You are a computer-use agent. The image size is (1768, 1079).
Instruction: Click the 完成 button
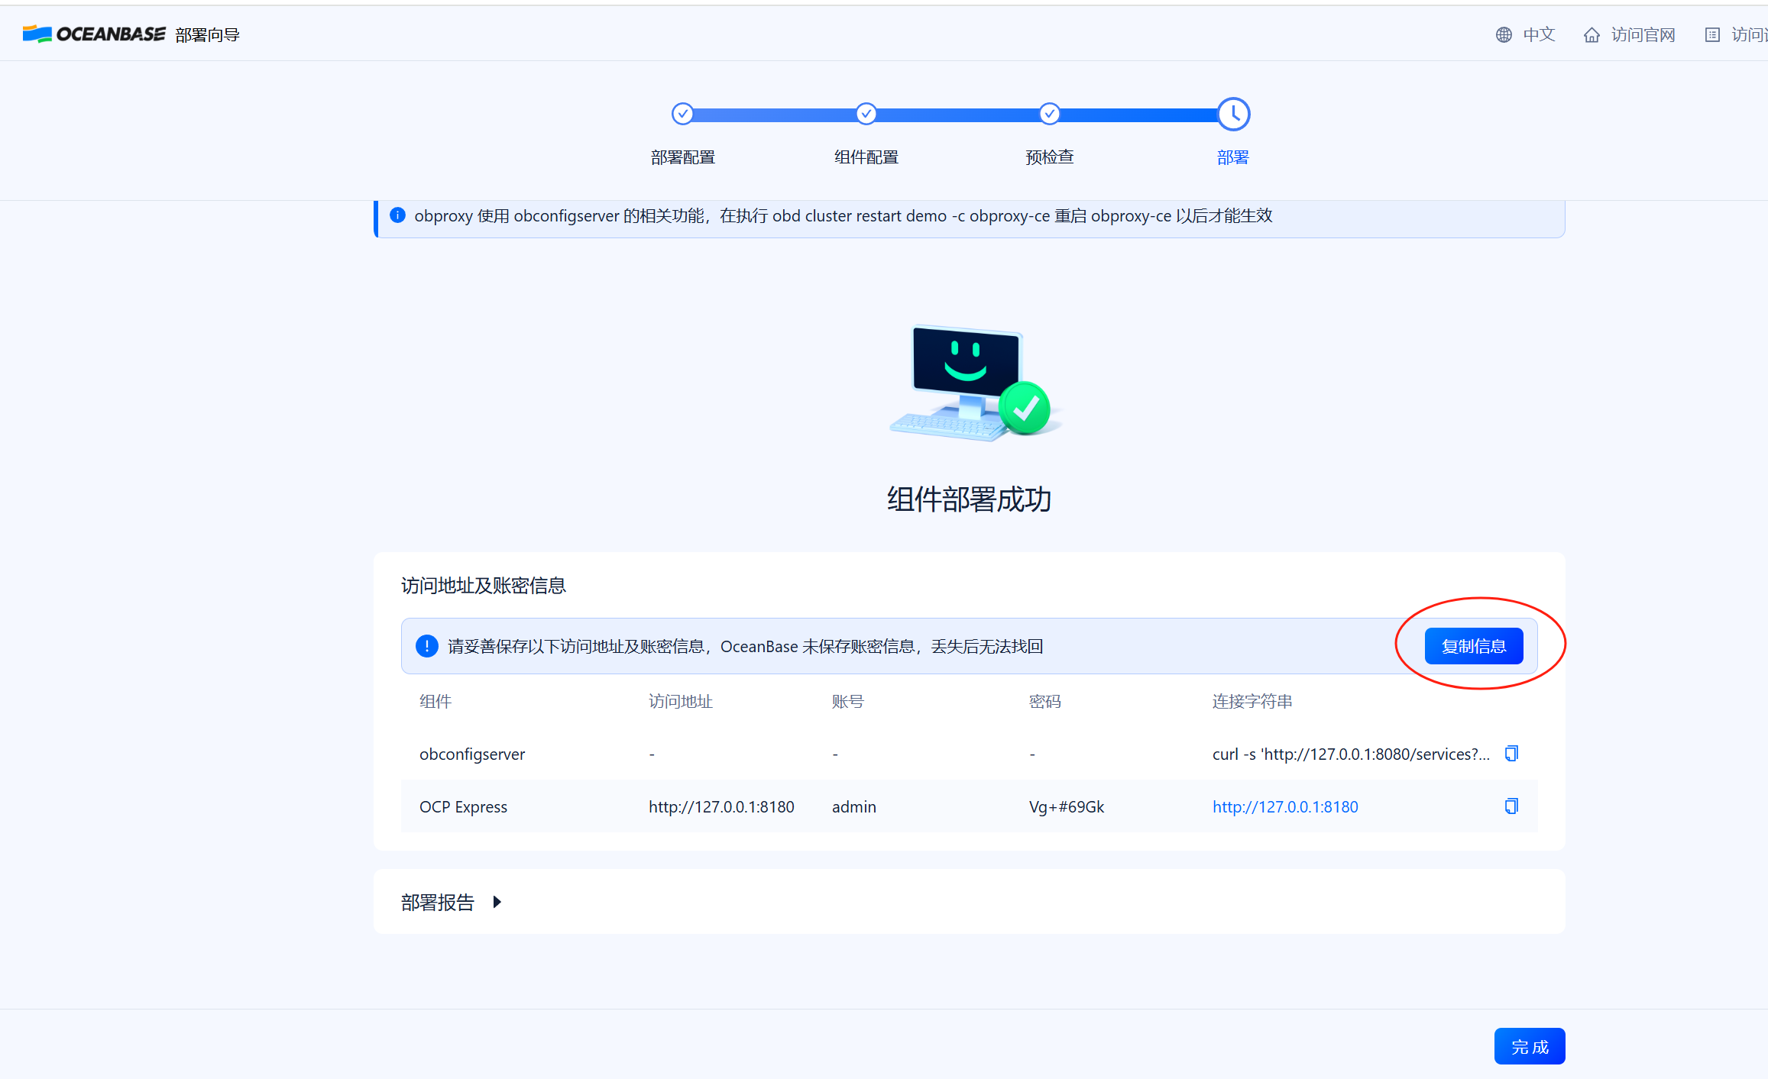click(1529, 1045)
